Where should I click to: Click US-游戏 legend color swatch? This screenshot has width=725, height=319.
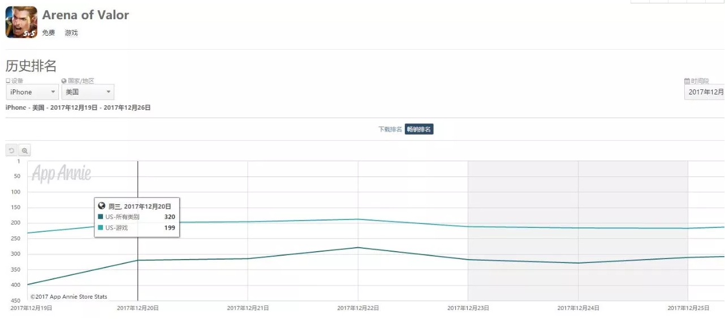[x=101, y=228]
